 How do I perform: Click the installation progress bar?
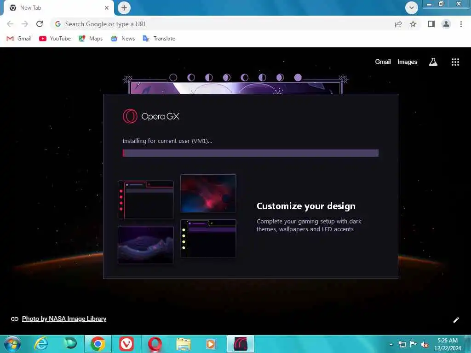click(x=251, y=153)
